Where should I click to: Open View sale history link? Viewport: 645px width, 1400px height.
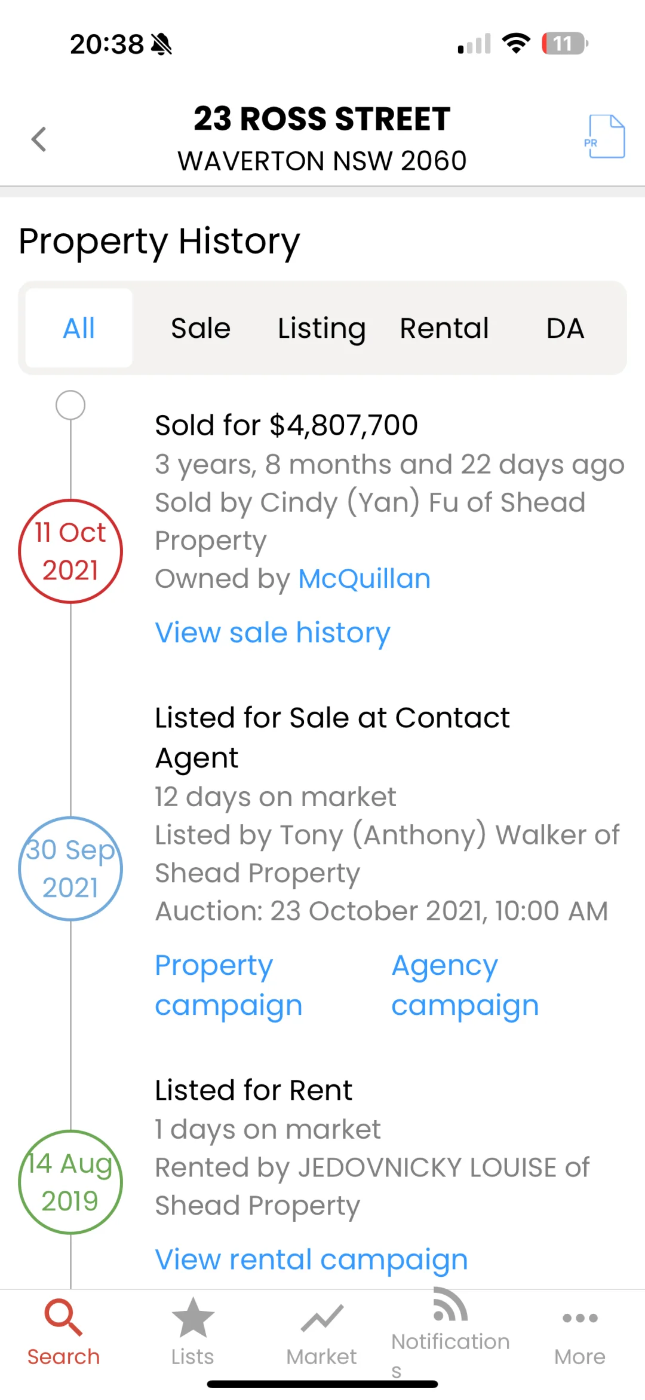click(x=272, y=633)
